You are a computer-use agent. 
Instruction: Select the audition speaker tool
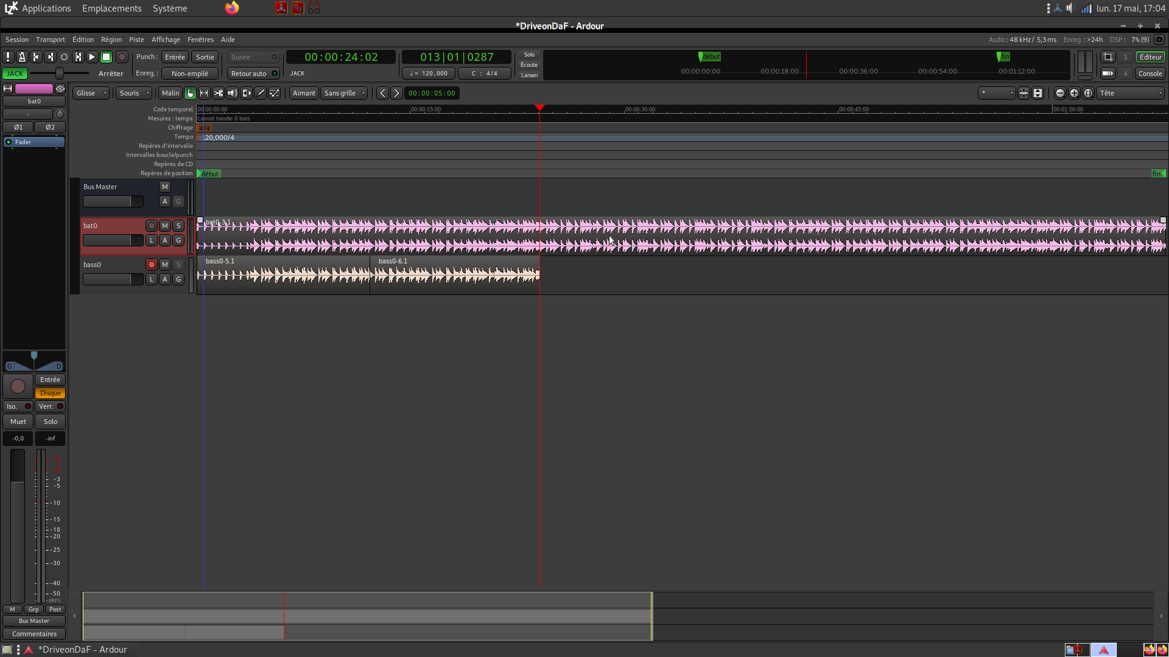click(232, 93)
